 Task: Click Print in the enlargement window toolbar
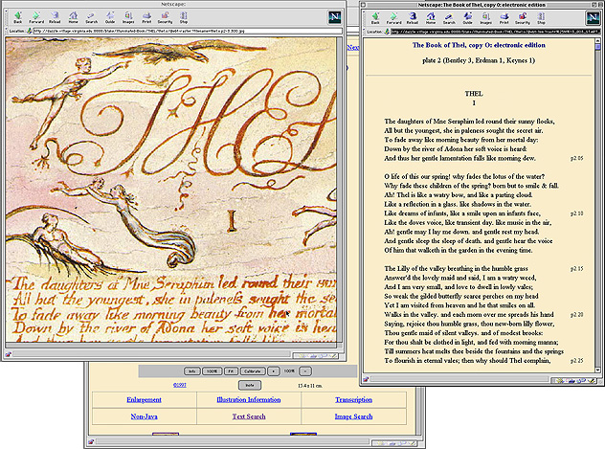coord(146,17)
